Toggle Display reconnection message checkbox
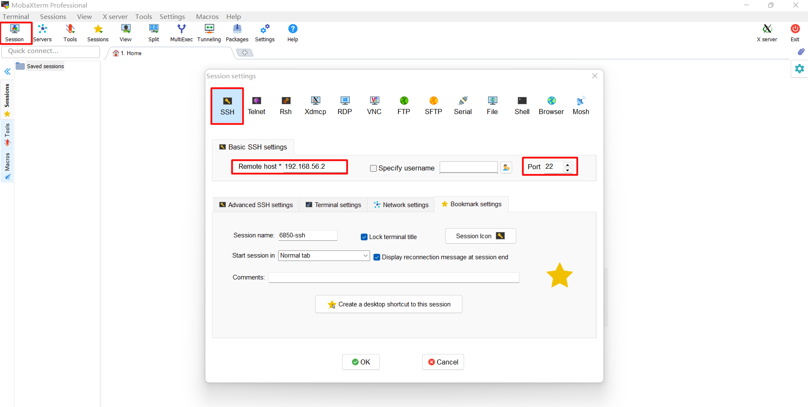Viewport: 808px width, 407px height. tap(377, 257)
